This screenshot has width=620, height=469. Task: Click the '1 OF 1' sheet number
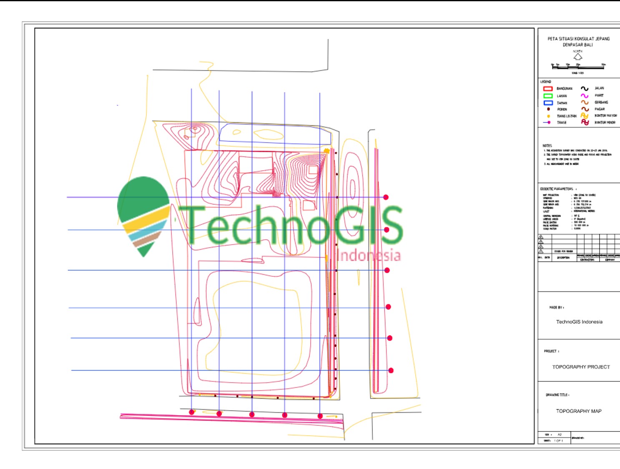559,441
